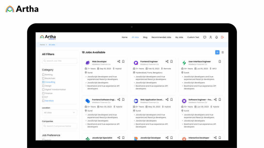
Task: Enable the Blockchain category checkbox
Action: [x=43, y=78]
